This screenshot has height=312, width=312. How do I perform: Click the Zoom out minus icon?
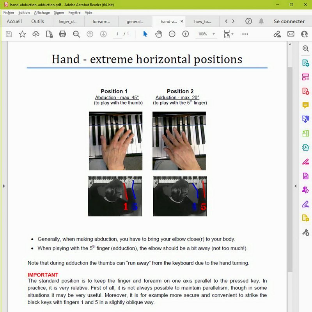(172, 34)
